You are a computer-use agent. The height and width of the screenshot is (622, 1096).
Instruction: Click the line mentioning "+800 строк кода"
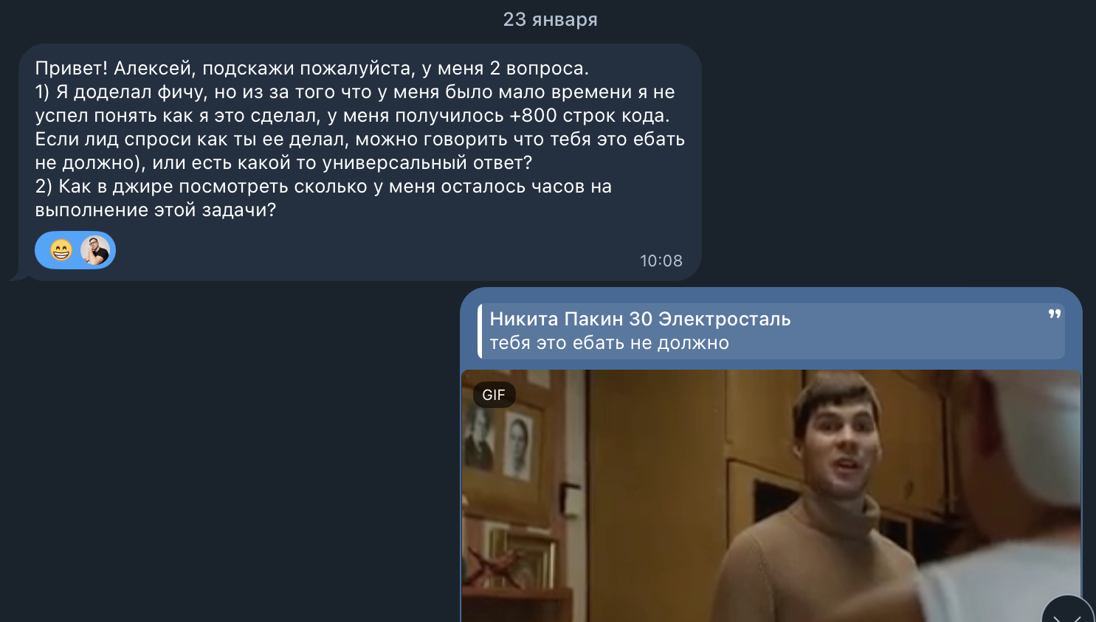click(x=352, y=116)
